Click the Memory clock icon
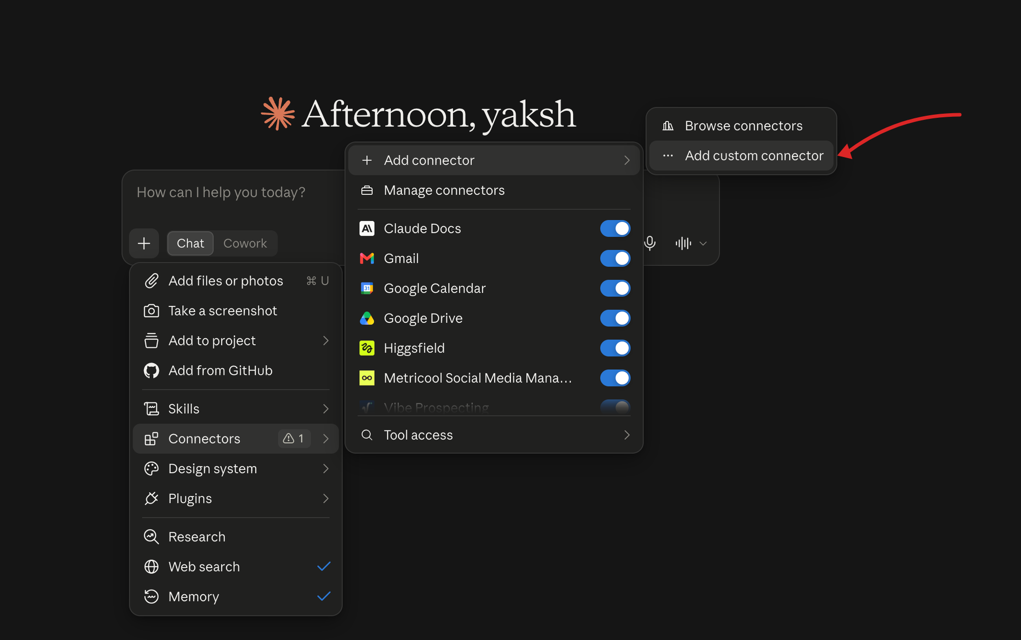1021x640 pixels. [x=152, y=597]
